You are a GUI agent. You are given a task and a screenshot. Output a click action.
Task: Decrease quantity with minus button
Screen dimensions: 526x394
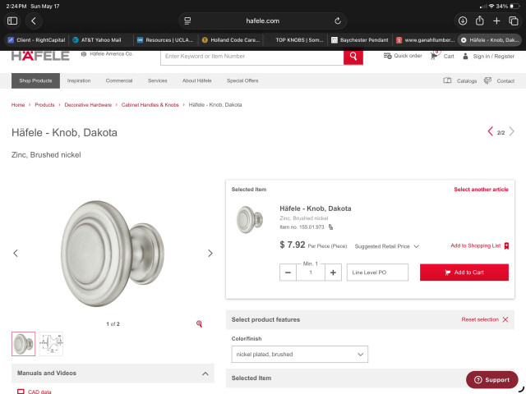coord(288,273)
